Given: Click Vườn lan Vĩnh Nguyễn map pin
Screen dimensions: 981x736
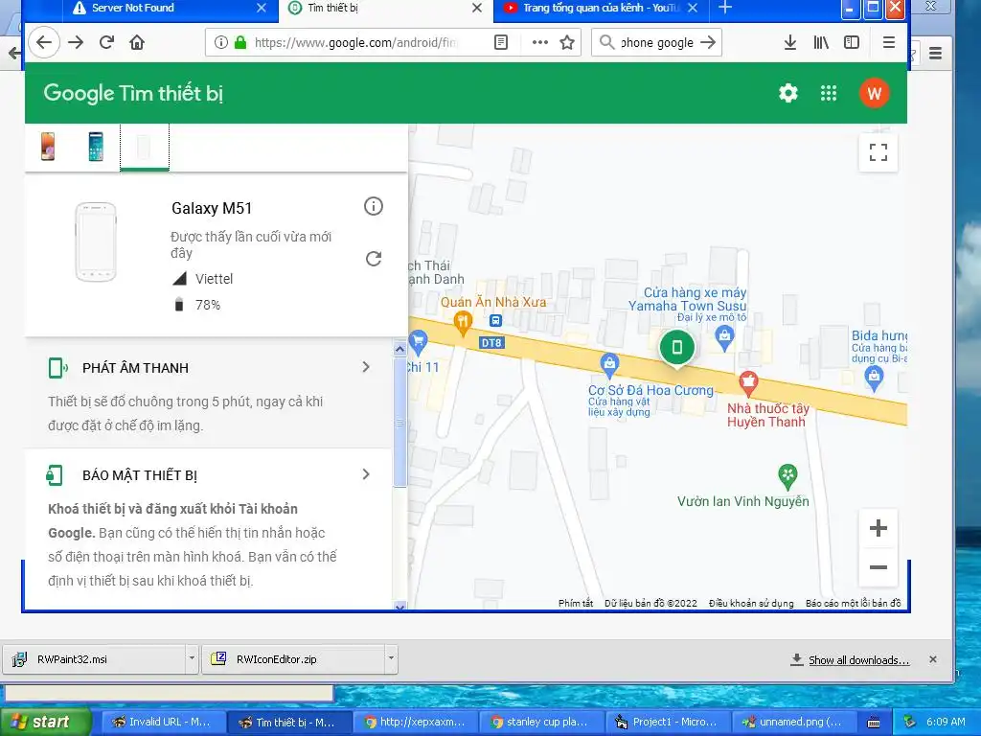Looking at the screenshot, I should 787,477.
